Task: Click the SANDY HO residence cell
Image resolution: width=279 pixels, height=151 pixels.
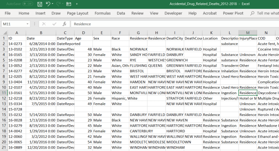Action: click(x=138, y=55)
